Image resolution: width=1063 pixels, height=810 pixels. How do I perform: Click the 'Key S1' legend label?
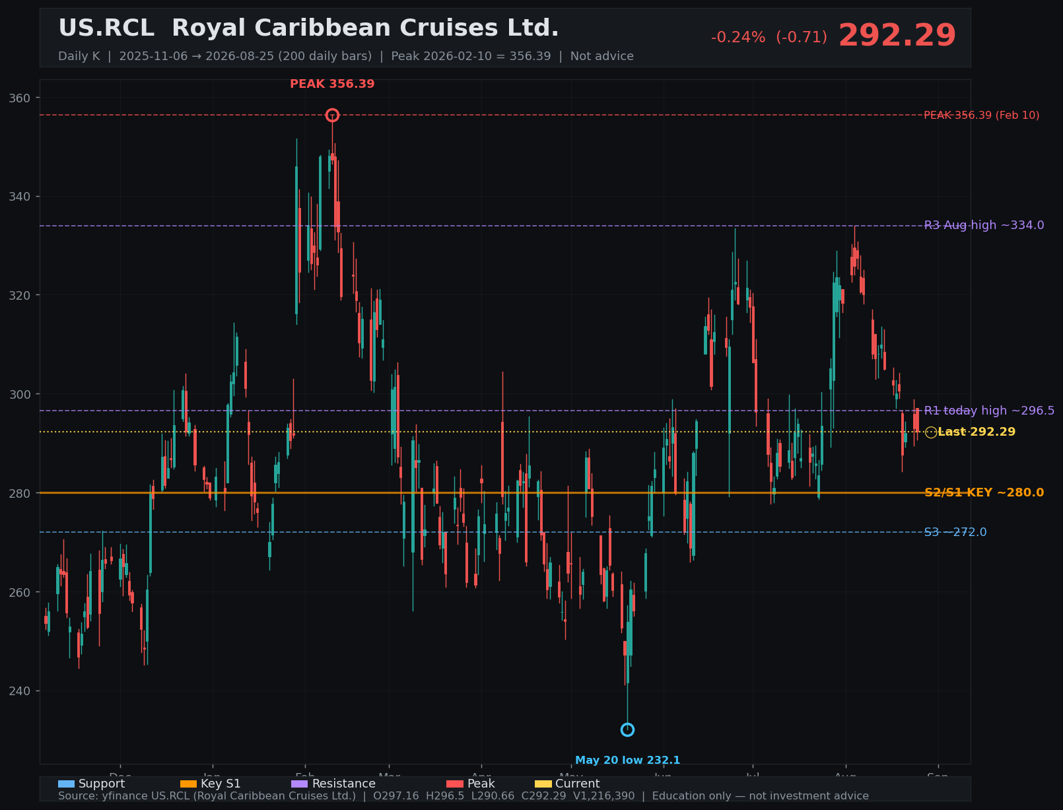coord(221,784)
